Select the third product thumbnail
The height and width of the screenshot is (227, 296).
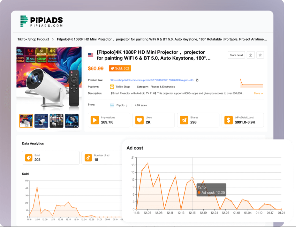click(x=57, y=121)
